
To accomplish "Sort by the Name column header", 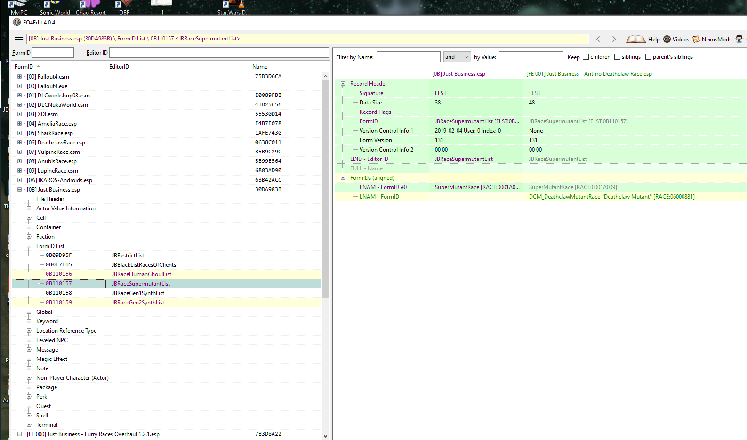I will (285, 67).
